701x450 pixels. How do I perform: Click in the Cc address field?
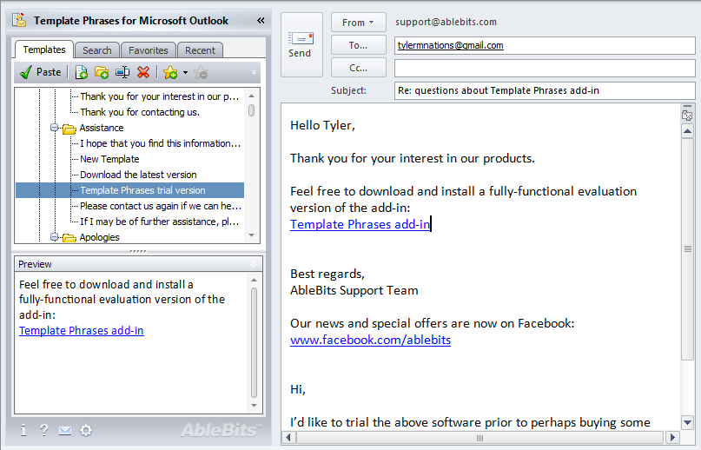(x=545, y=68)
